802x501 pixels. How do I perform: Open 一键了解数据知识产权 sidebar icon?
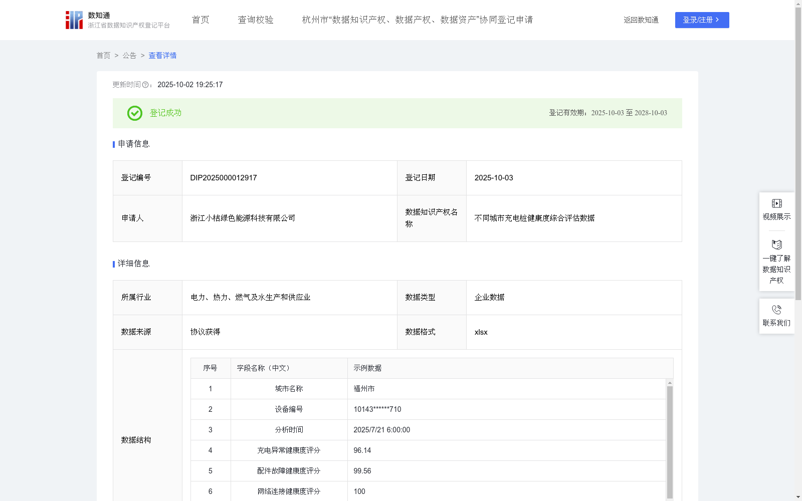(x=776, y=245)
